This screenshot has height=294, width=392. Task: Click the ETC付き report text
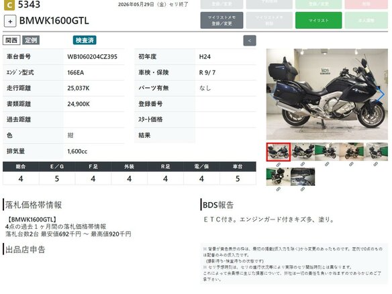click(x=269, y=219)
